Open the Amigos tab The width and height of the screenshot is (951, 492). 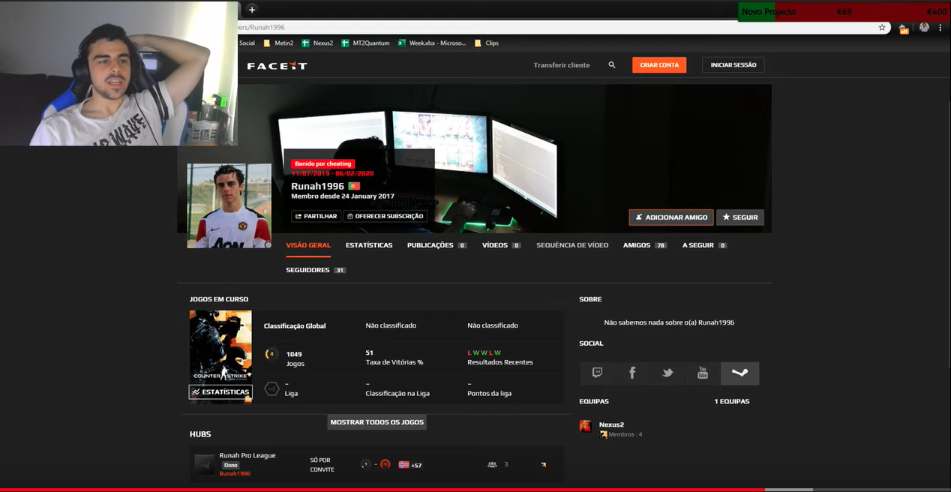pos(645,245)
